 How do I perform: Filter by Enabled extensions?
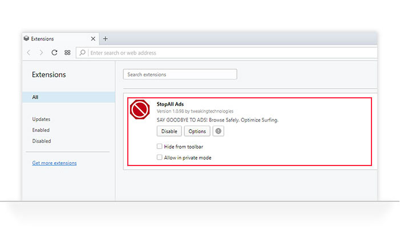pyautogui.click(x=41, y=130)
